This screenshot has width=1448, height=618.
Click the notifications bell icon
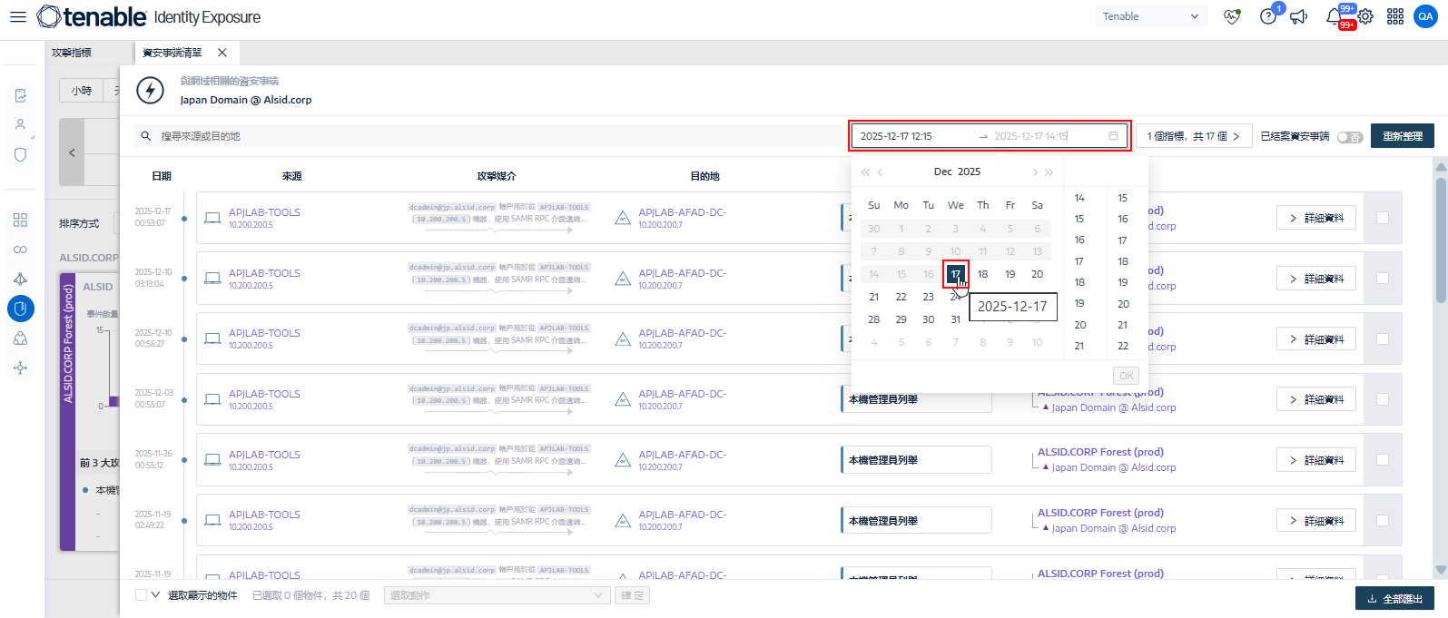coord(1334,16)
